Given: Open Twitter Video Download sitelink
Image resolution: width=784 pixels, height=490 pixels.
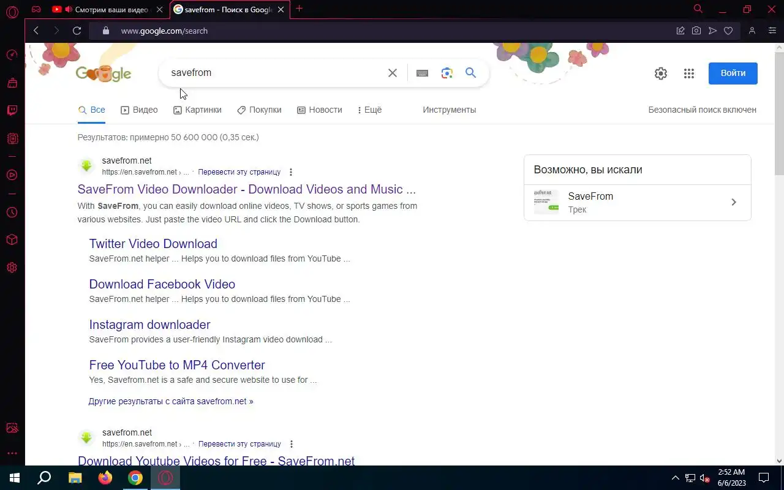Looking at the screenshot, I should pos(153,244).
